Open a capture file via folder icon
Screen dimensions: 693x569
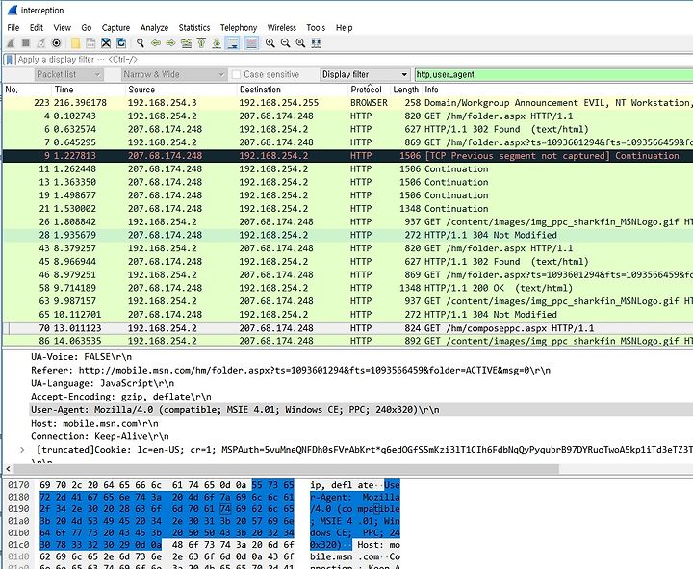tap(76, 43)
